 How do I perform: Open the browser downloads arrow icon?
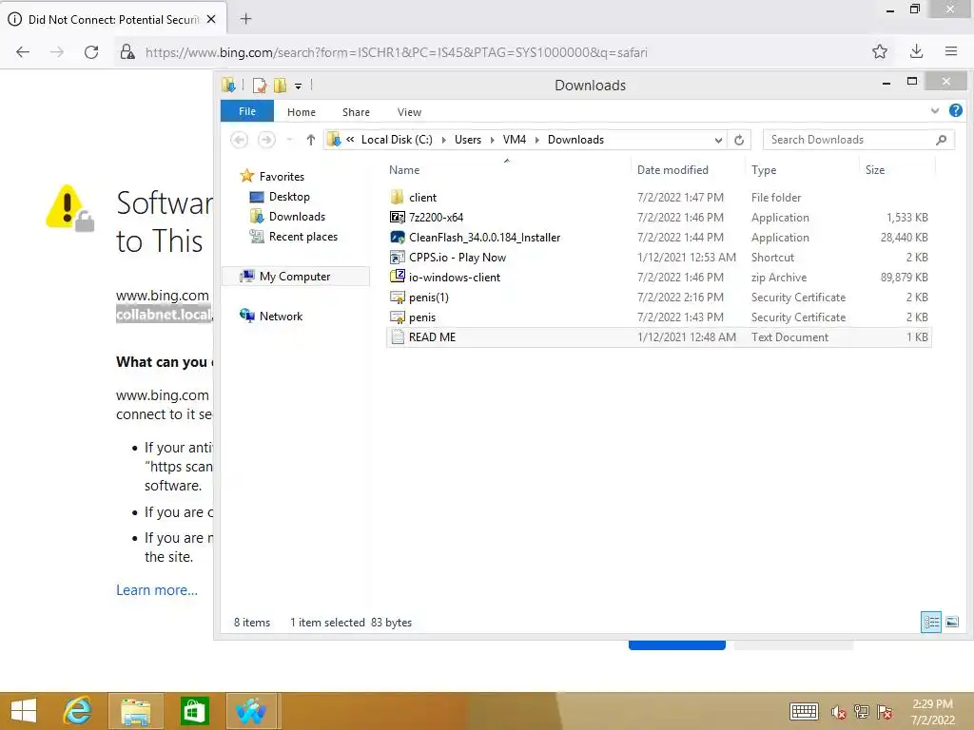[916, 51]
